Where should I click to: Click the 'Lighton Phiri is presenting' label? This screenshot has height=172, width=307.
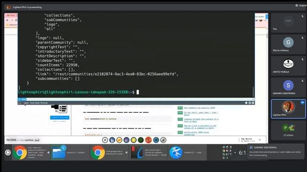pyautogui.click(x=27, y=7)
